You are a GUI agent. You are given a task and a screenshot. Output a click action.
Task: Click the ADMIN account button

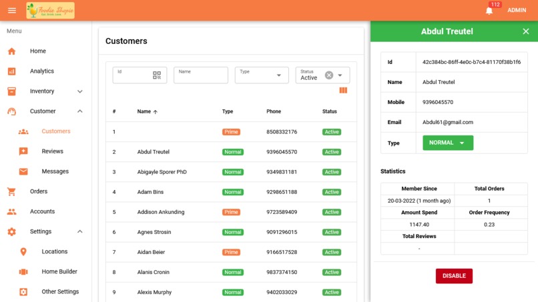click(517, 10)
